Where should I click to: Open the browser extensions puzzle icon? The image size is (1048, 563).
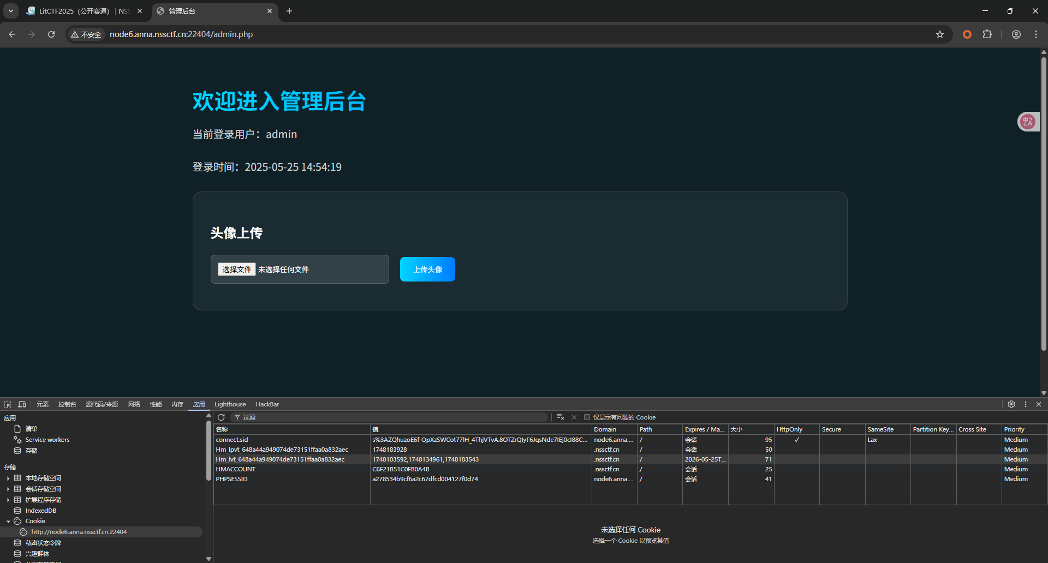(x=987, y=34)
